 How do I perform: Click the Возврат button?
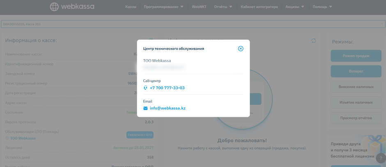click(x=356, y=71)
